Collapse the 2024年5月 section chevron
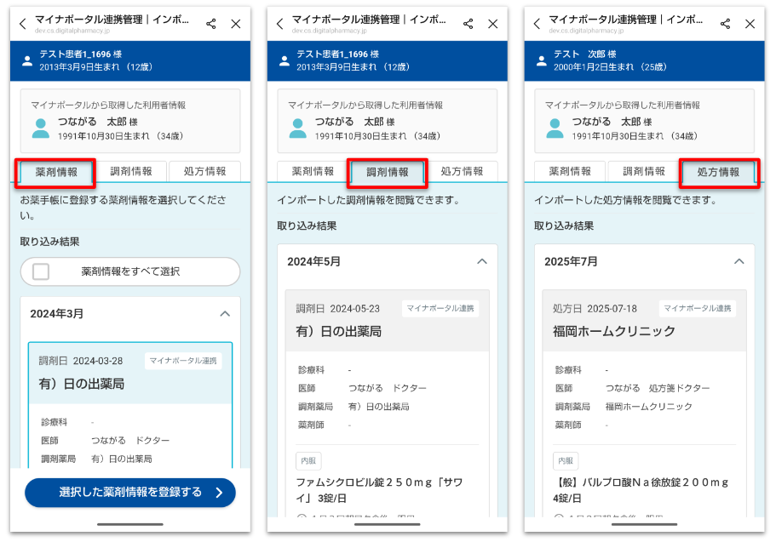Image resolution: width=776 pixels, height=542 pixels. [x=481, y=261]
